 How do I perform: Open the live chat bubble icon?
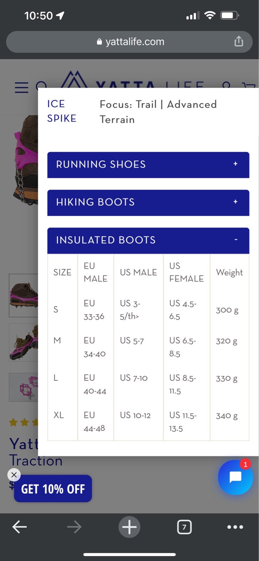coord(235,477)
